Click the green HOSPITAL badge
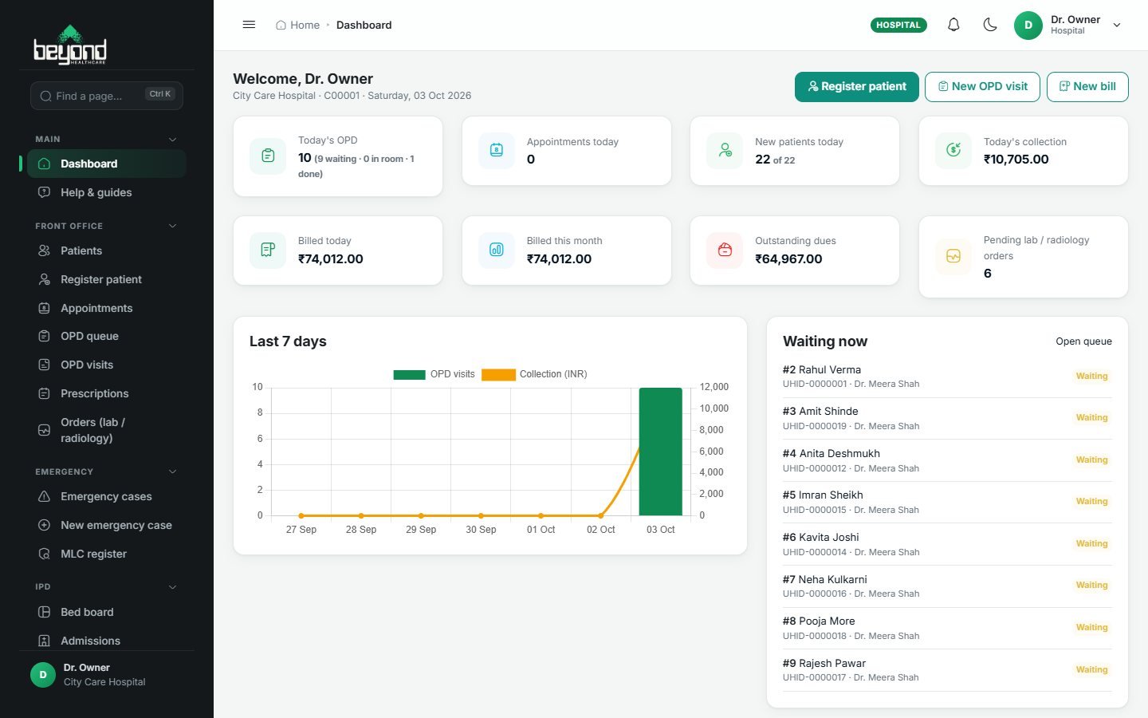The image size is (1148, 718). [x=898, y=25]
